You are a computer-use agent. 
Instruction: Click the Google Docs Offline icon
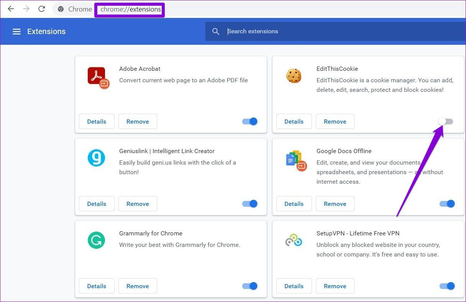point(296,160)
